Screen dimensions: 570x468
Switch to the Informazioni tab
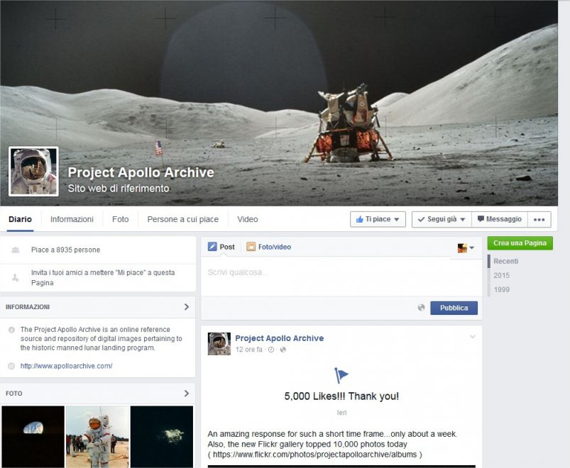click(x=72, y=219)
